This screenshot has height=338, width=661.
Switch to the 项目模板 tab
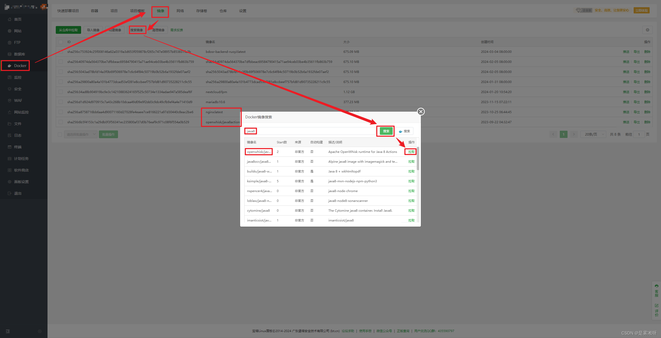pyautogui.click(x=137, y=11)
